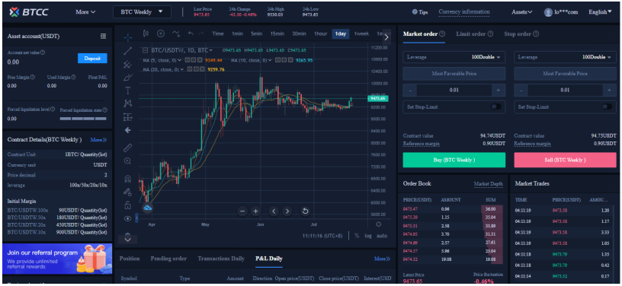Switch to the Limit order tab

(x=474, y=34)
